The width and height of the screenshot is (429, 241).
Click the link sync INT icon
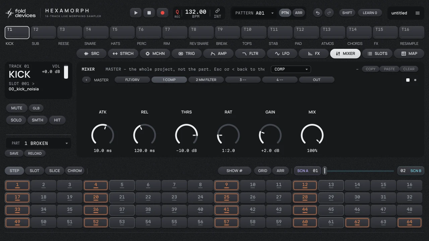[218, 13]
